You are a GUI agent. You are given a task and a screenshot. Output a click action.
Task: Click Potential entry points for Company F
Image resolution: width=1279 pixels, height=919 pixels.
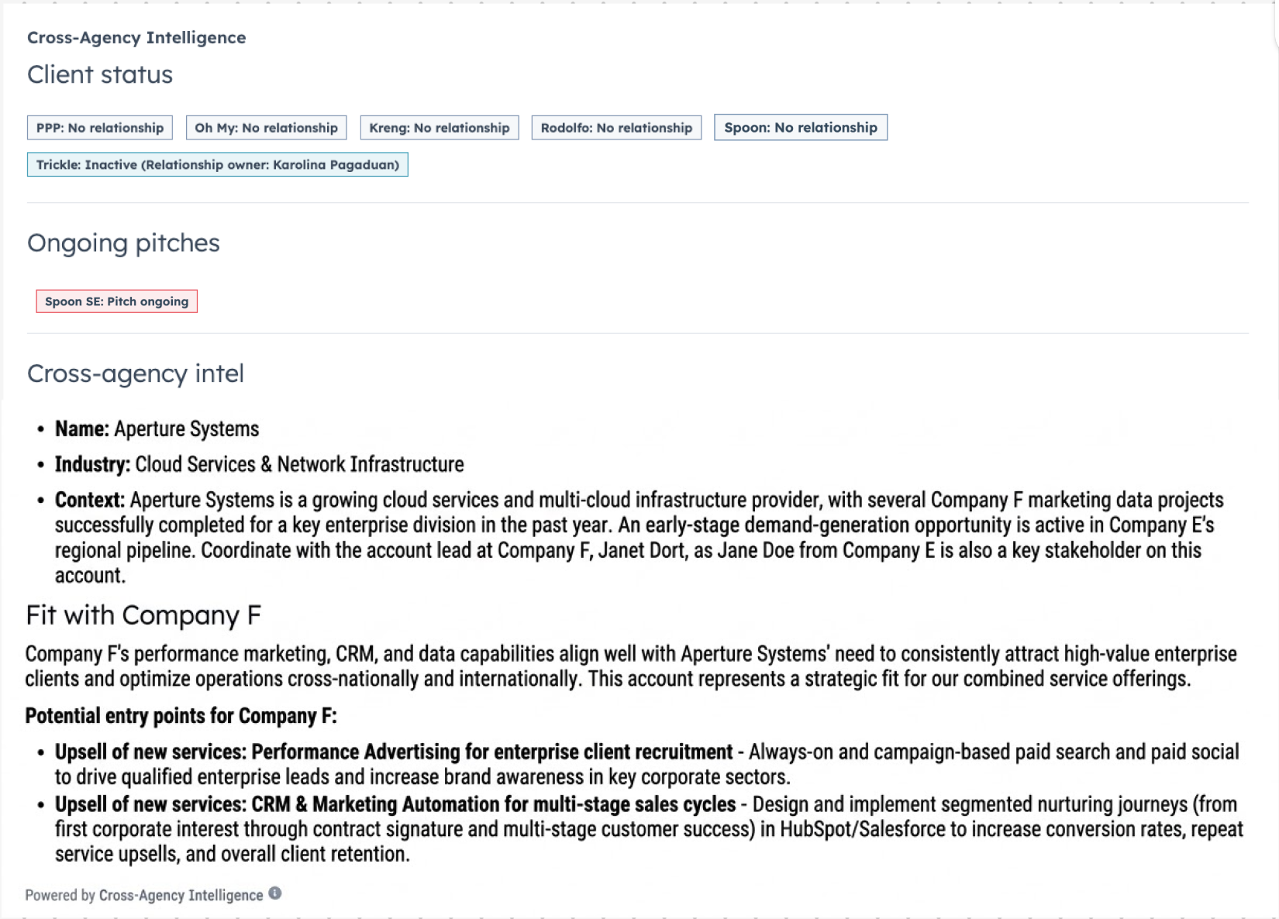[181, 716]
